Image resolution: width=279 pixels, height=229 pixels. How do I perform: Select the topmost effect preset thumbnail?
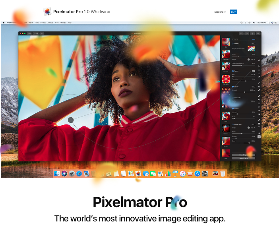click(x=226, y=42)
